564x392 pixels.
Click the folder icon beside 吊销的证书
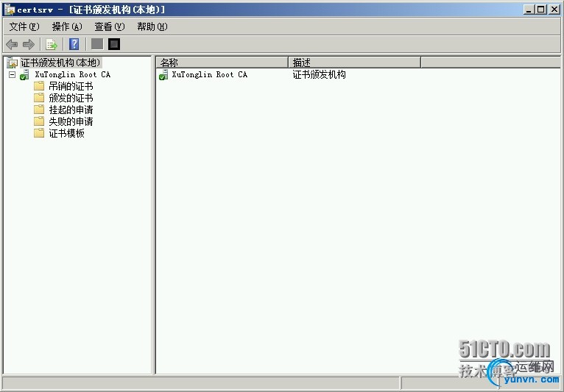[x=39, y=86]
